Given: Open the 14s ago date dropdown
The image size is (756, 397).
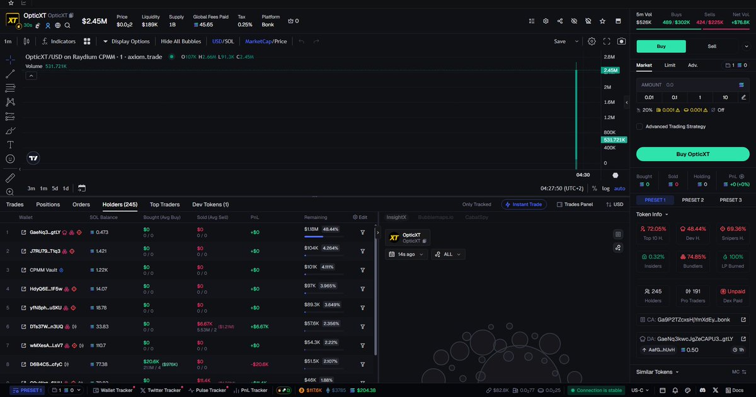Looking at the screenshot, I should [406, 254].
